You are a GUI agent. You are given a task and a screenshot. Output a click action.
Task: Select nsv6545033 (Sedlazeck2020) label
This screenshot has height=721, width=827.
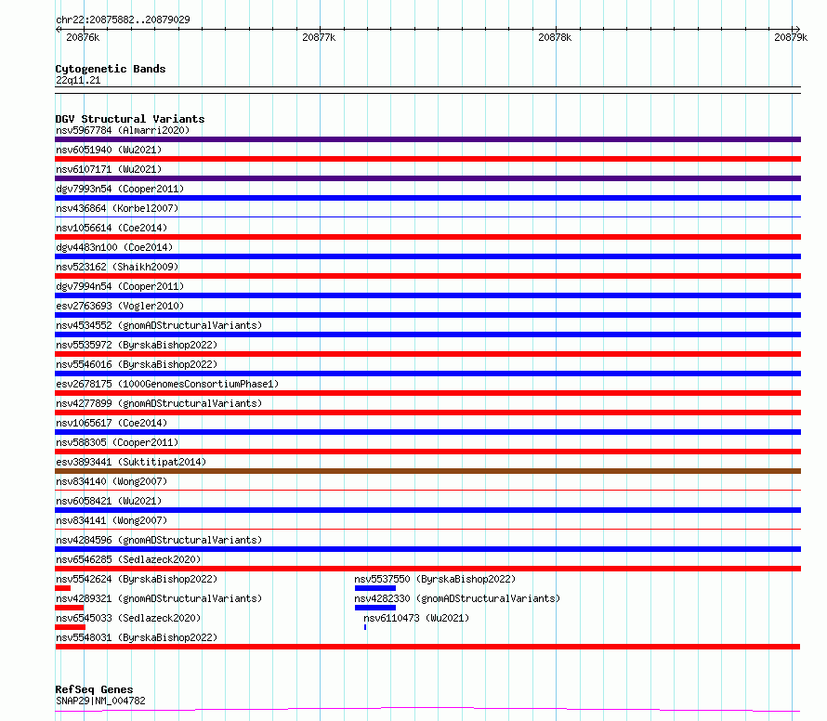(x=128, y=618)
